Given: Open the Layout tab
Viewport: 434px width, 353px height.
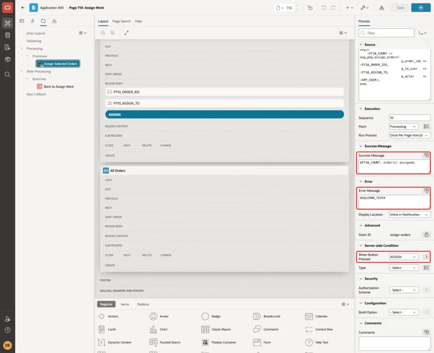Looking at the screenshot, I should tap(103, 21).
